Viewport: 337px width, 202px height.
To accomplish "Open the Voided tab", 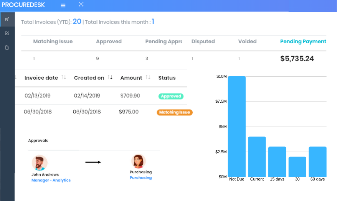I will click(x=248, y=41).
